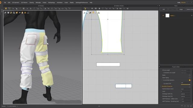Switch to the four-pane window layout icon
The height and width of the screenshot is (108, 193).
(191, 106)
